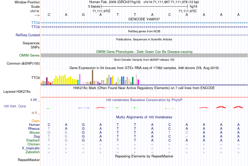Viewport: 248px width, 166px height.
Task: Click the 5 bases scale text
Action: pos(94,7)
